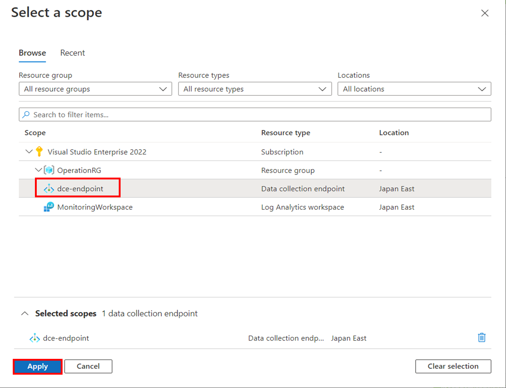
Task: Click the Scope column header
Action: (x=35, y=133)
